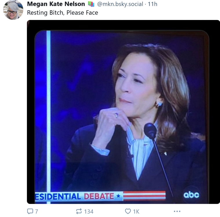
Task: Click the books emoji beside the author name
Action: click(x=91, y=4)
